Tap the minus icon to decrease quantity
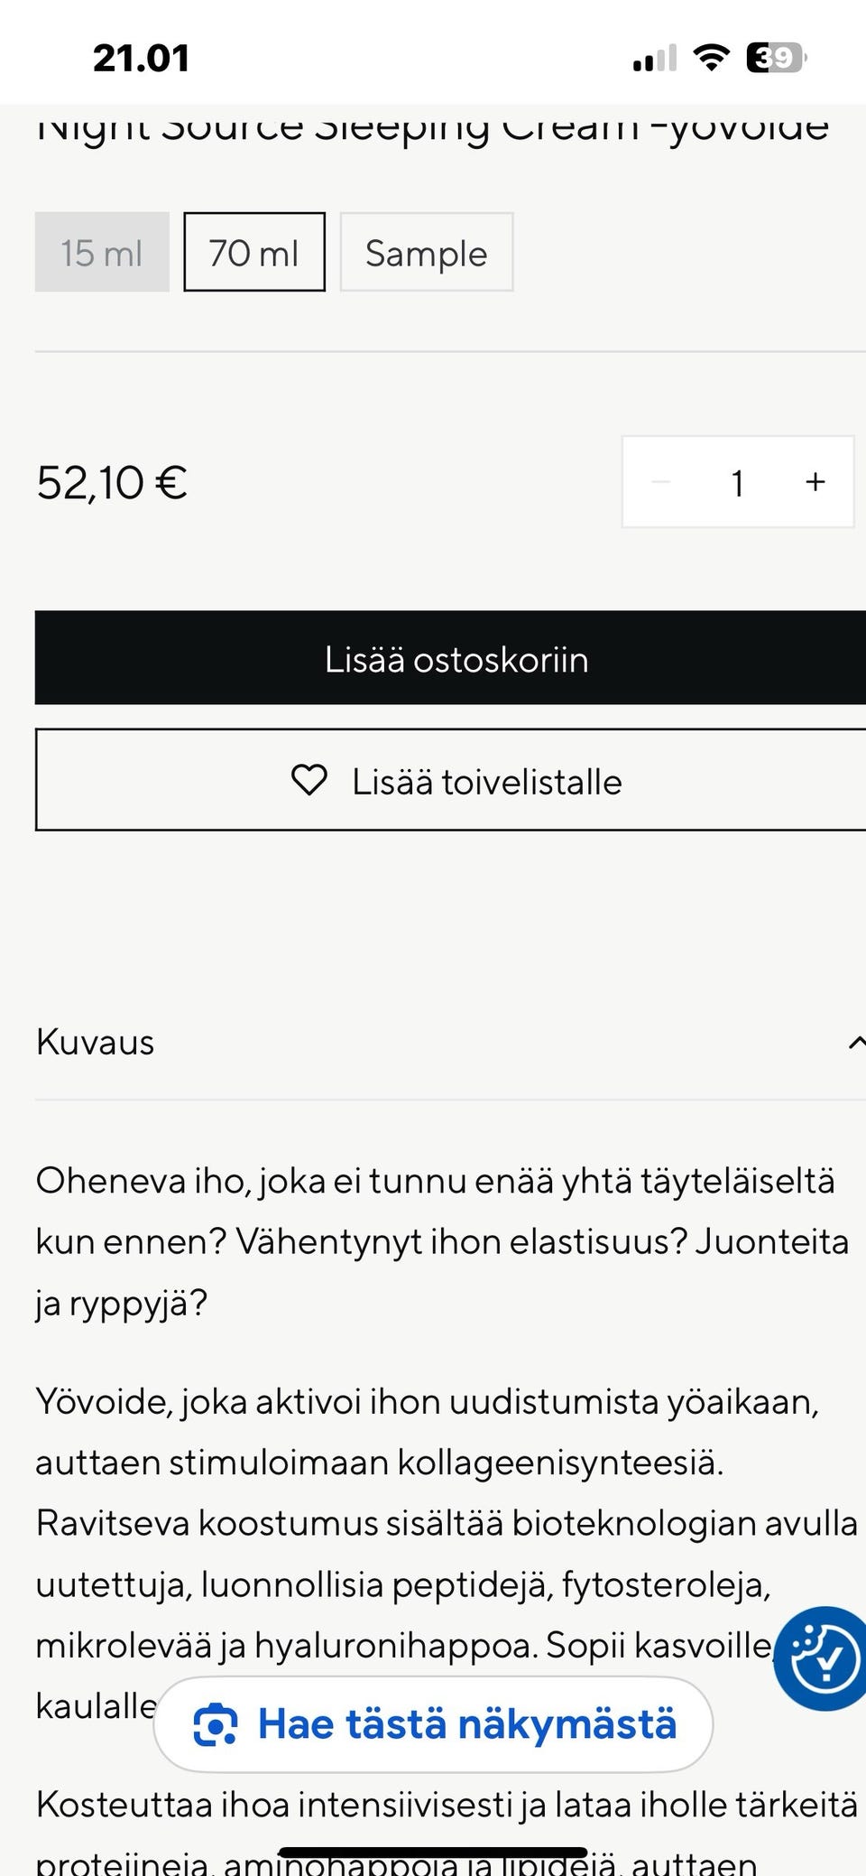866x1876 pixels. (x=663, y=482)
